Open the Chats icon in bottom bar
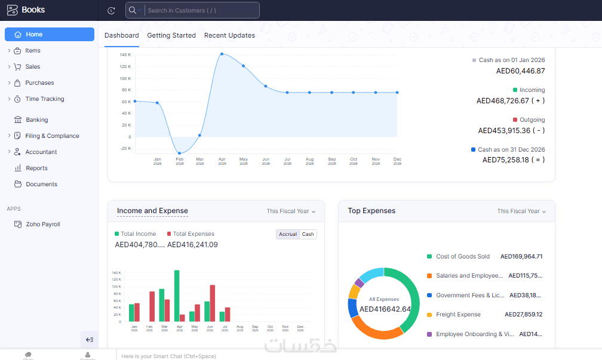602x360 pixels. 28,355
